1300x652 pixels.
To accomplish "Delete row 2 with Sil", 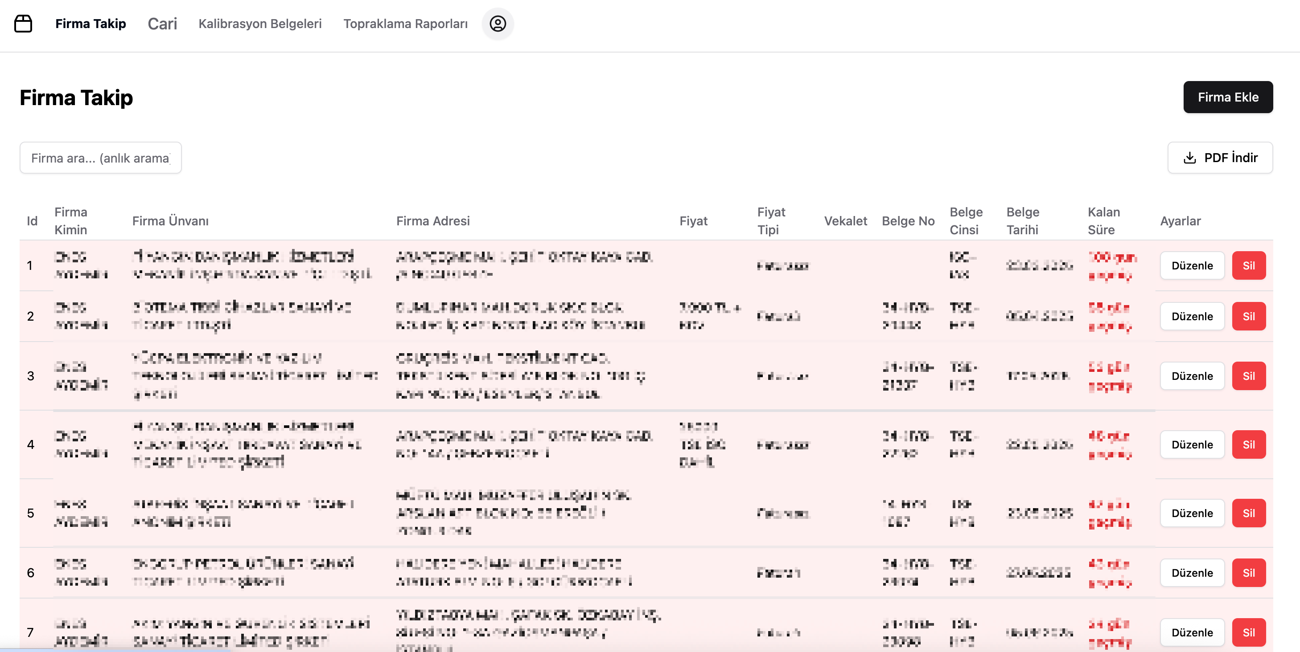I will click(1249, 316).
